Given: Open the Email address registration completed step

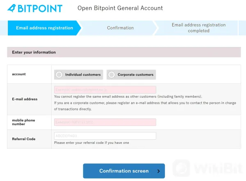Looking at the screenshot, I should (198, 28).
